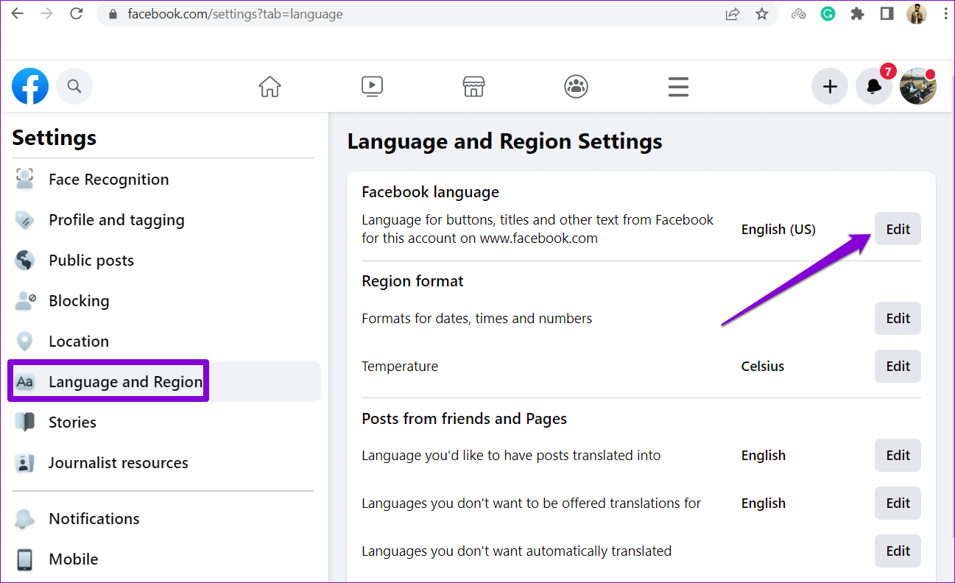Reload the page with refresh icon
The image size is (955, 583).
(x=75, y=13)
